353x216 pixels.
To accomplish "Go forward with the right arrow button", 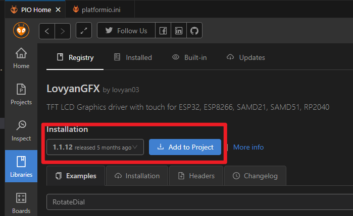I will 63,31.
